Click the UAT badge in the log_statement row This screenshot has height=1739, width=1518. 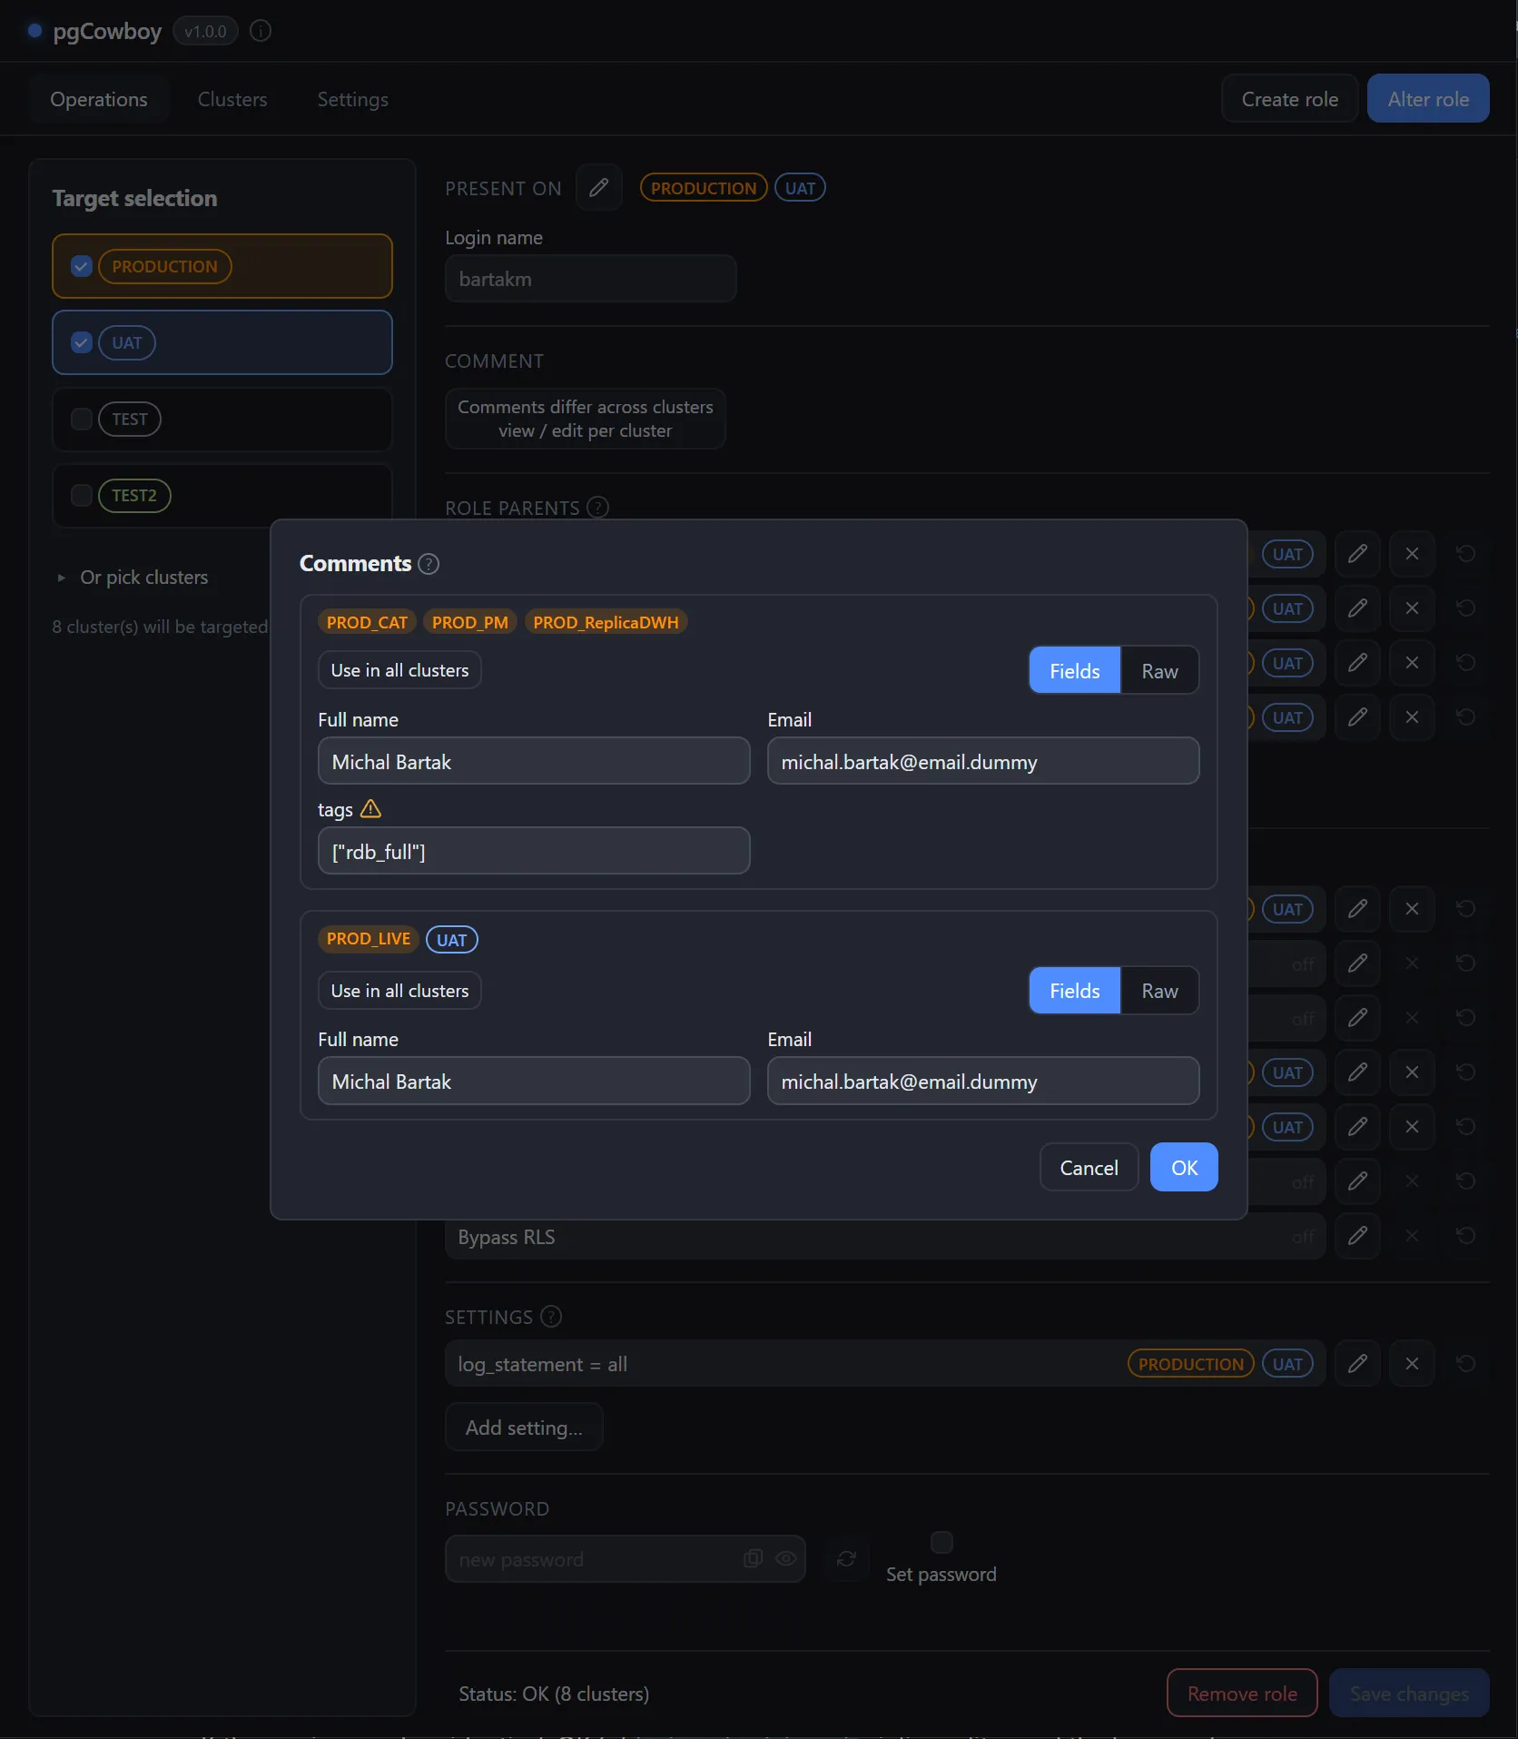click(1287, 1364)
